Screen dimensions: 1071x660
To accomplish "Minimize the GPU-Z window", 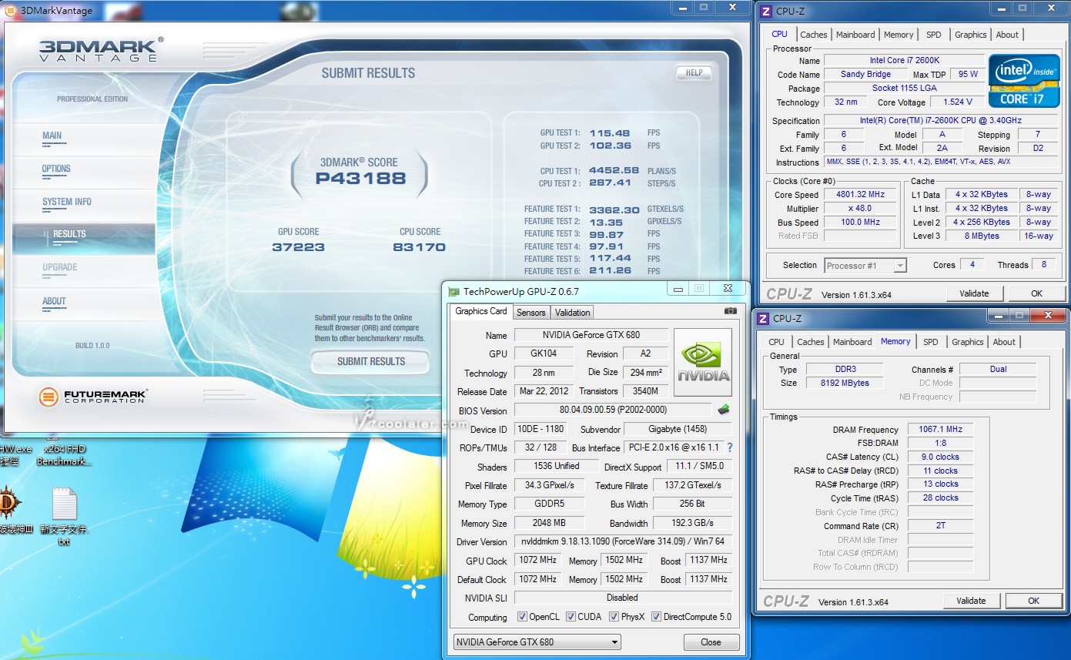I will [x=678, y=289].
